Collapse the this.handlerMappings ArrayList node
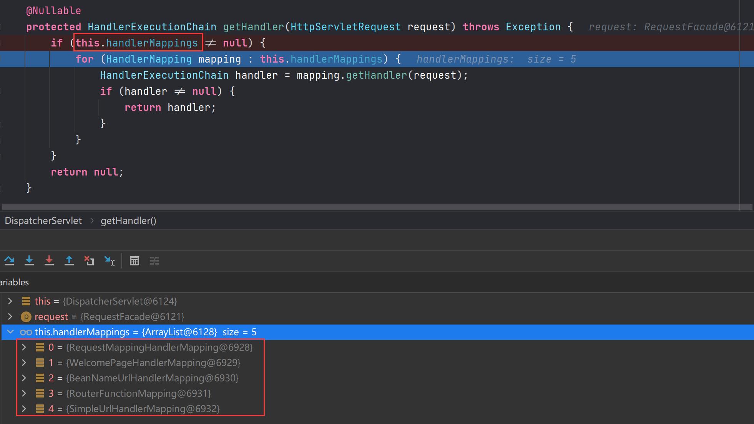Image resolution: width=754 pixels, height=424 pixels. pos(10,332)
